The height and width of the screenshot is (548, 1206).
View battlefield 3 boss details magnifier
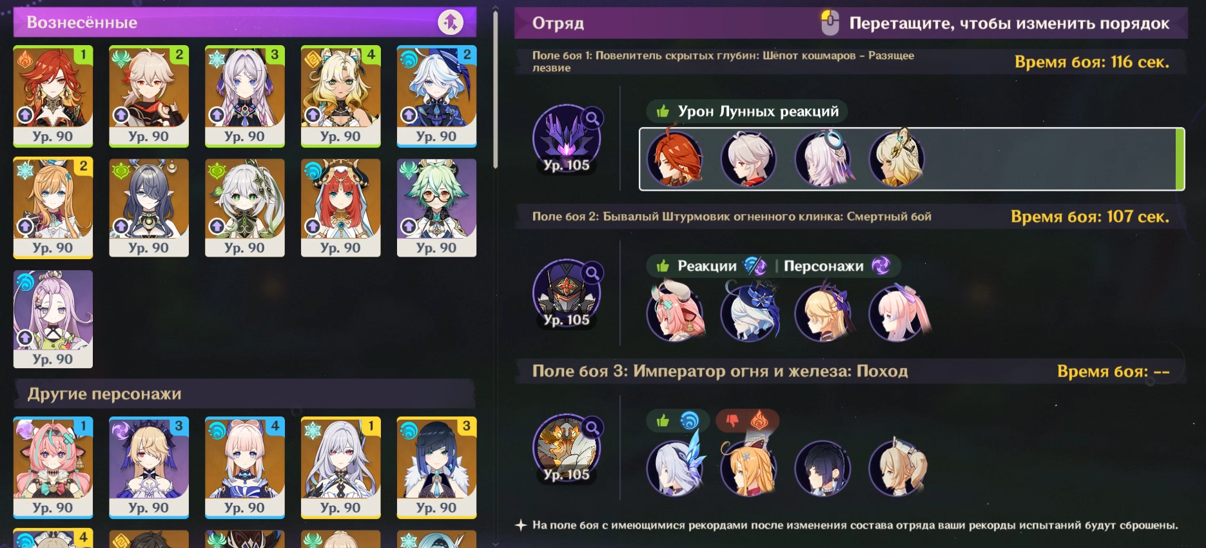click(592, 427)
